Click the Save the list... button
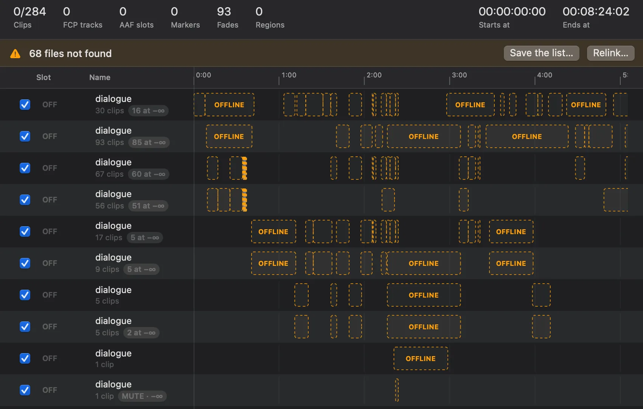Image resolution: width=643 pixels, height=409 pixels. pos(541,53)
